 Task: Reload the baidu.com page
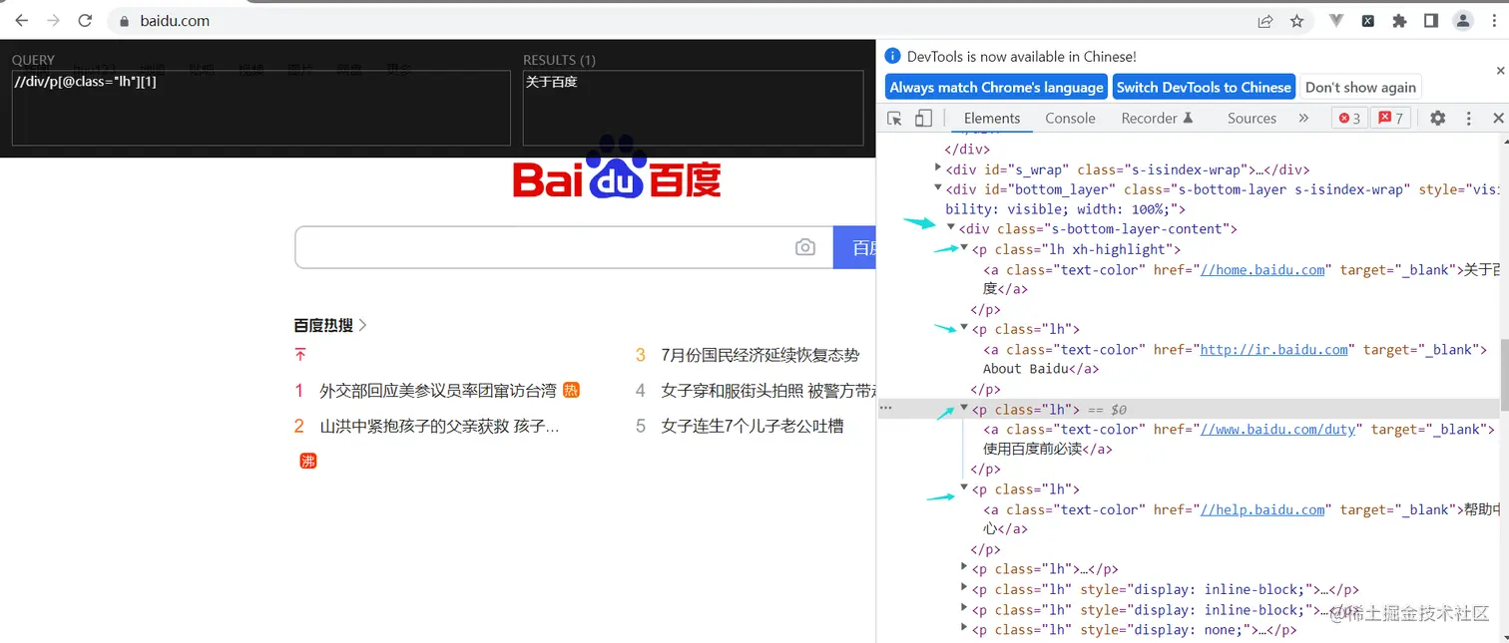tap(85, 20)
